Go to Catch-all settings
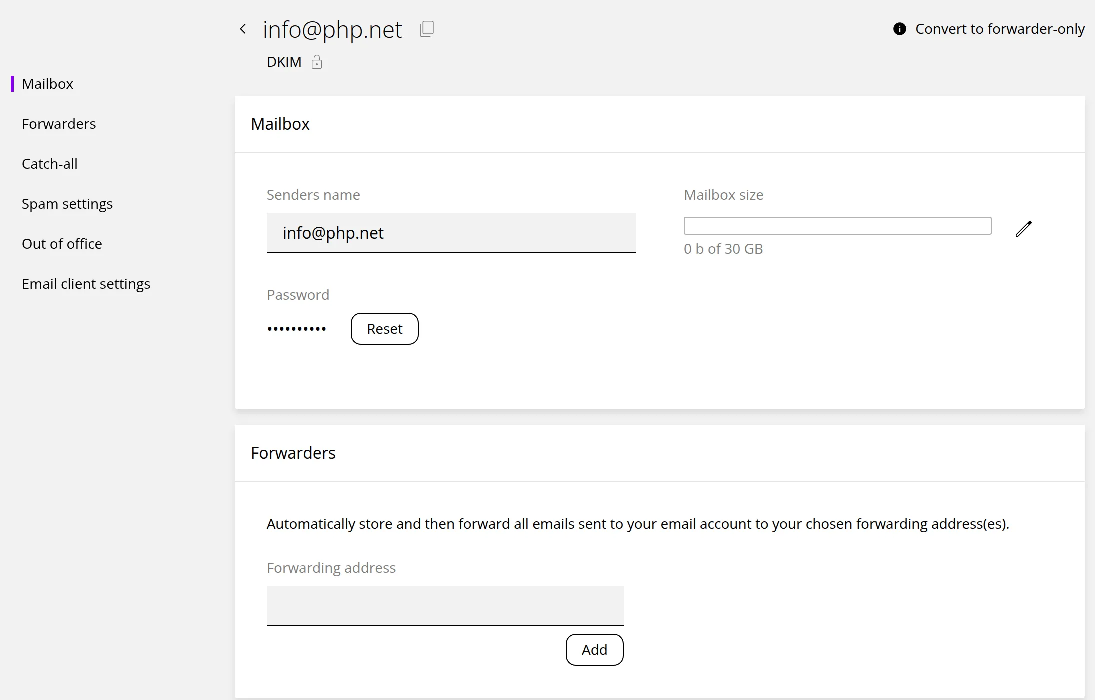 click(50, 164)
